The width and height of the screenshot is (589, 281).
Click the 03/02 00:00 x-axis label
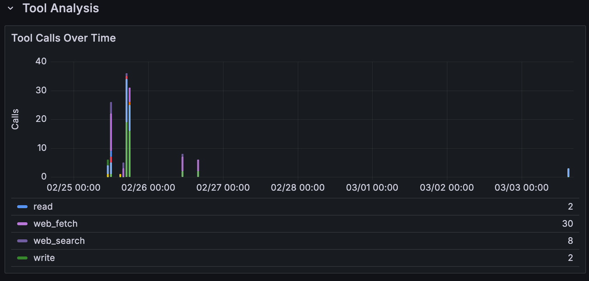[x=447, y=187]
